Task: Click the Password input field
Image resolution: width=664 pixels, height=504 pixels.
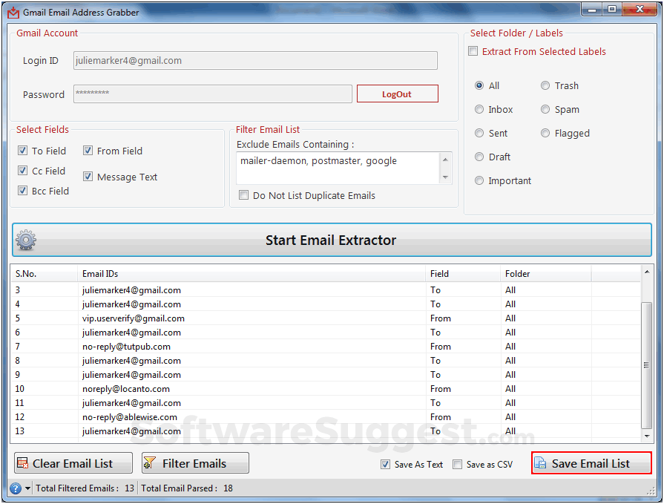Action: click(213, 94)
